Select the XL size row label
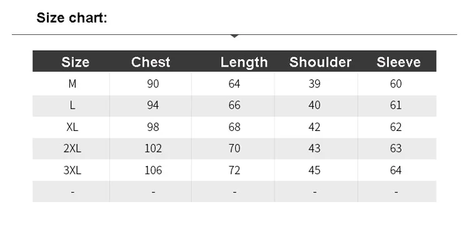Image resolution: width=469 pixels, height=237 pixels. point(73,127)
